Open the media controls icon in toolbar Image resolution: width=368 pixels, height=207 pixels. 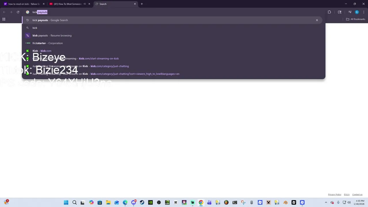click(x=350, y=12)
